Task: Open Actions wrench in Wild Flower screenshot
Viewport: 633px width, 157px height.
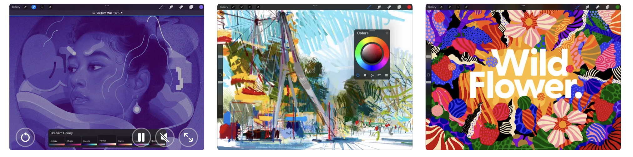Action: click(x=442, y=7)
